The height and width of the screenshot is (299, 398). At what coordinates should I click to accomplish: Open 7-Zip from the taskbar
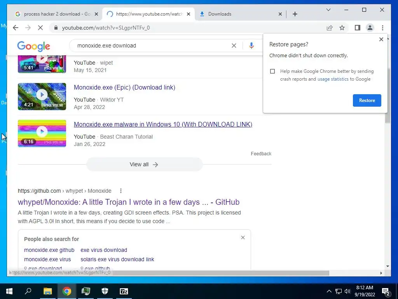(x=124, y=291)
